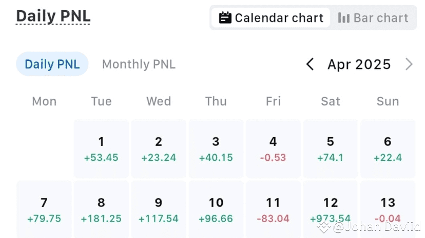Image resolution: width=425 pixels, height=238 pixels.
Task: Click April 12 cell with +973.54
Action: [331, 210]
